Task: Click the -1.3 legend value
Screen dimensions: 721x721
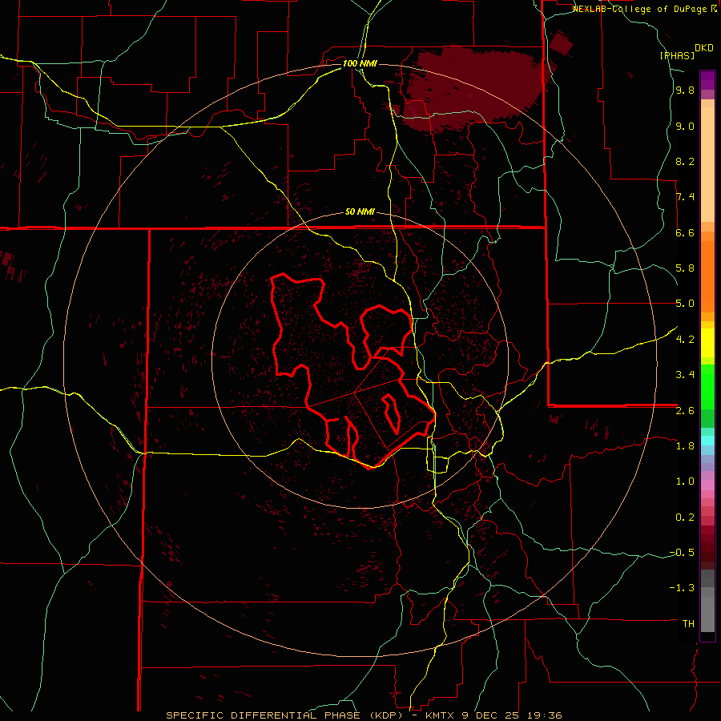Action: (682, 588)
